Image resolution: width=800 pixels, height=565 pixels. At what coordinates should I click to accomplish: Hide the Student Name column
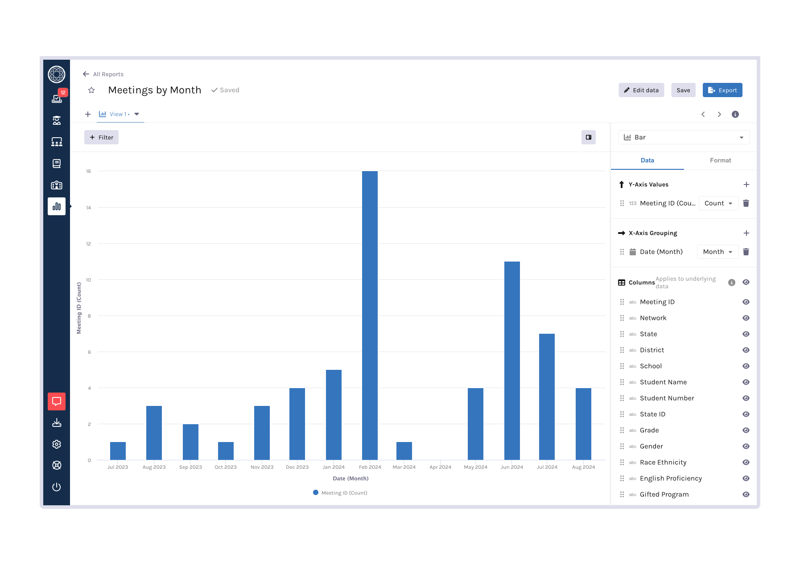[746, 382]
